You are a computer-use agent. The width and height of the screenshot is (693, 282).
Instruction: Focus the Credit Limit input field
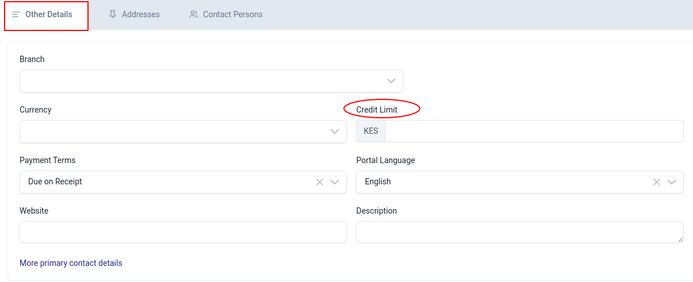tap(534, 131)
